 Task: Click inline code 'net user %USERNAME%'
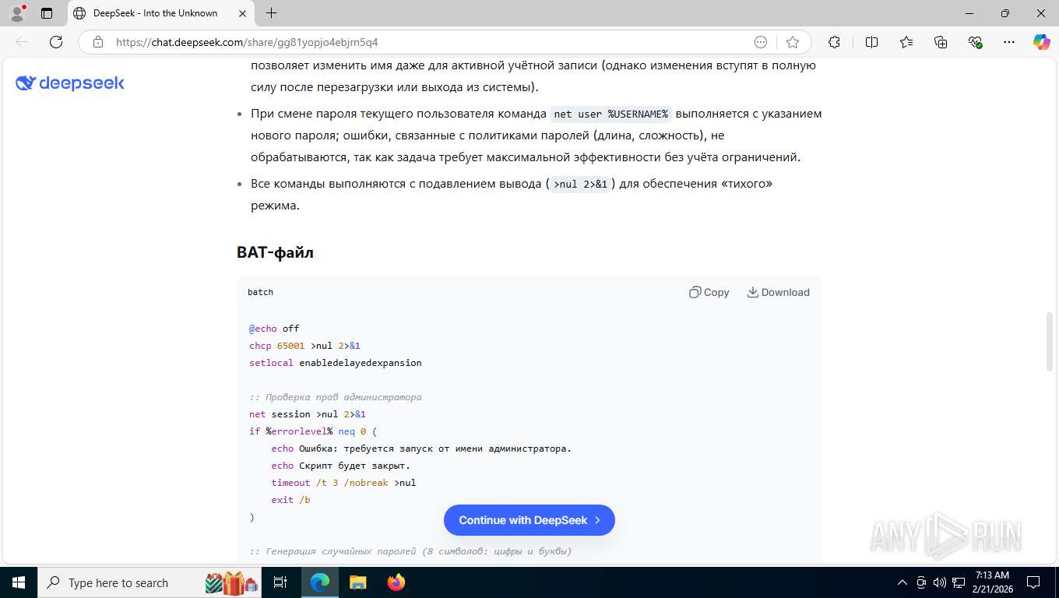[x=611, y=114]
